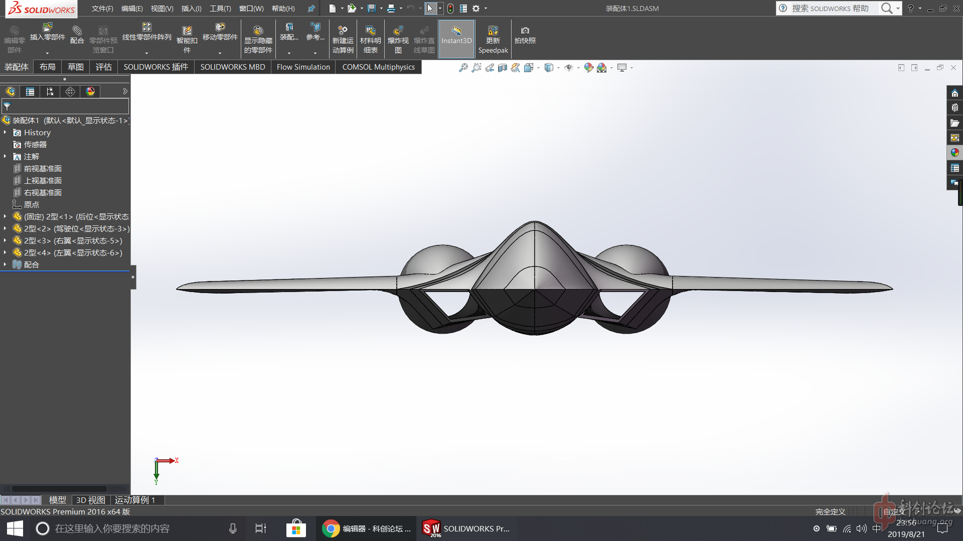The height and width of the screenshot is (541, 963).
Task: Expand the 2型<2> 驾驶位 component
Action: (x=5, y=228)
